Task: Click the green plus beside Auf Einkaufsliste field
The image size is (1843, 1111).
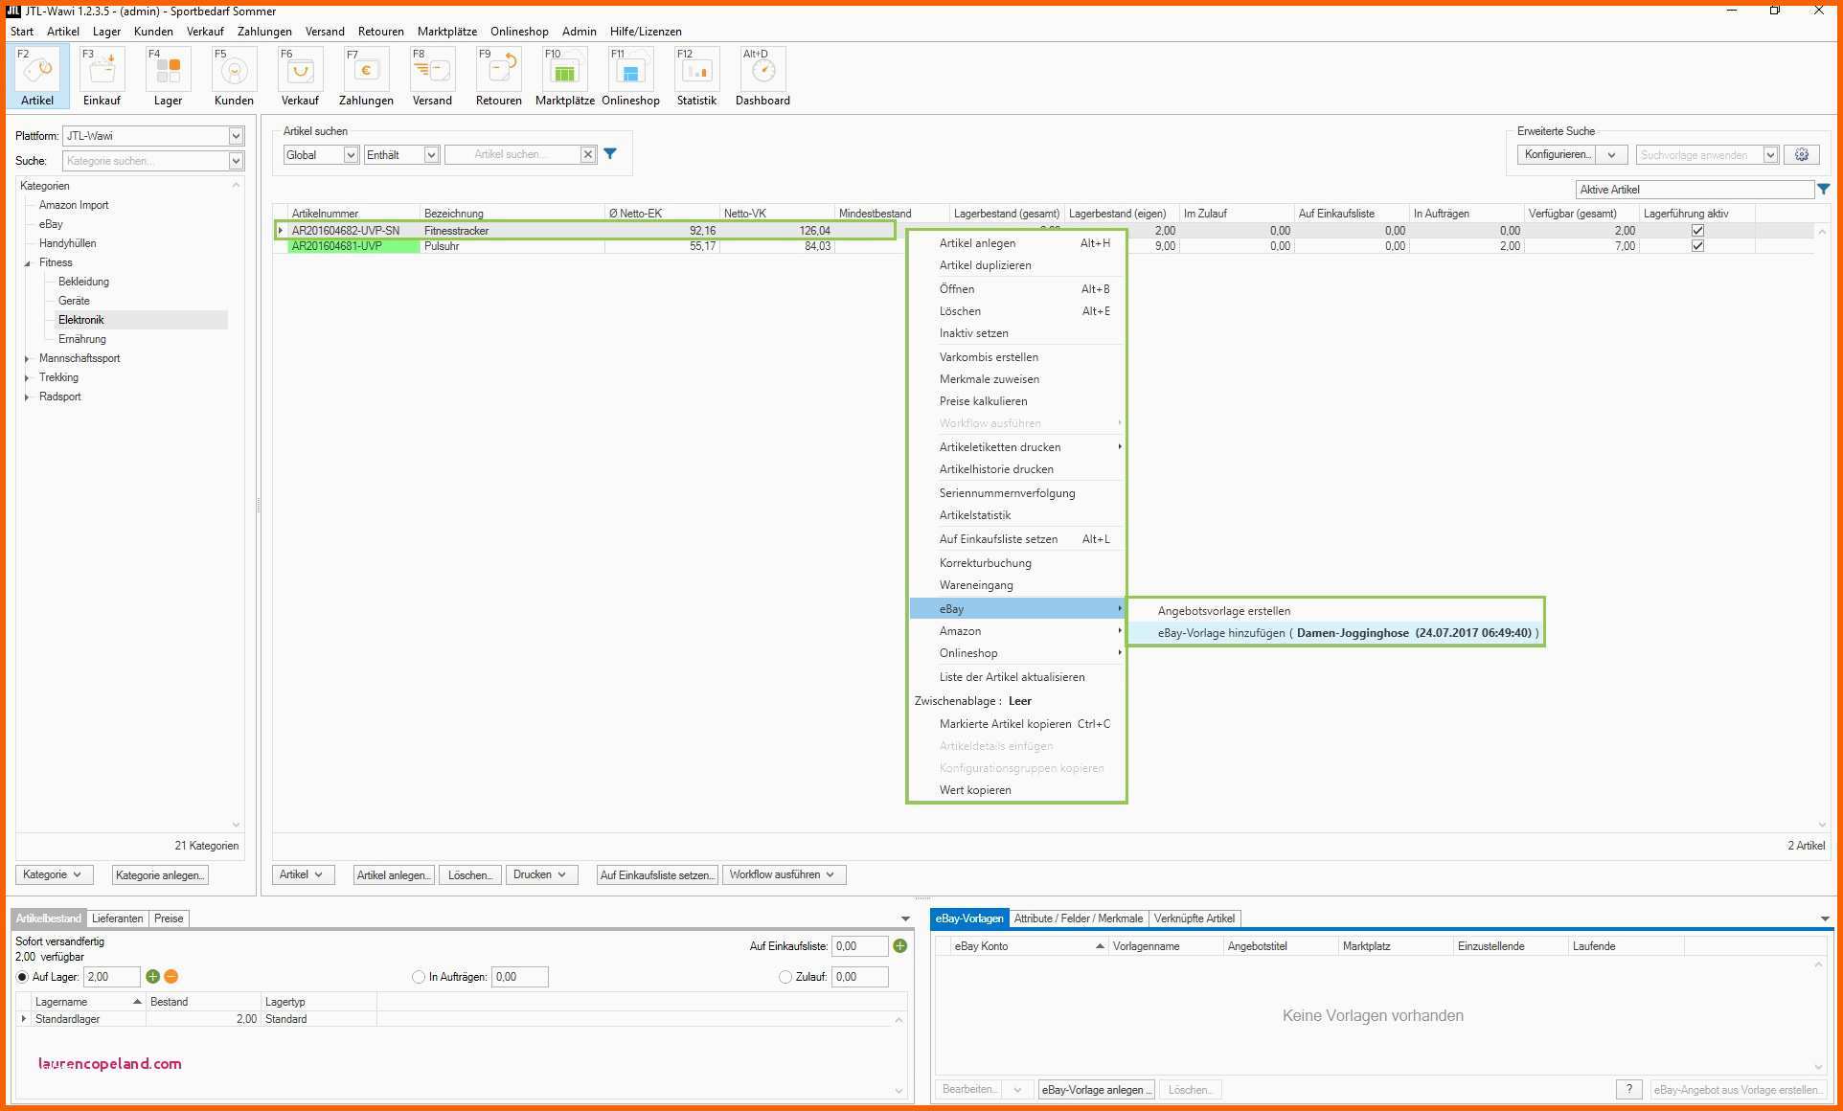Action: coord(900,946)
